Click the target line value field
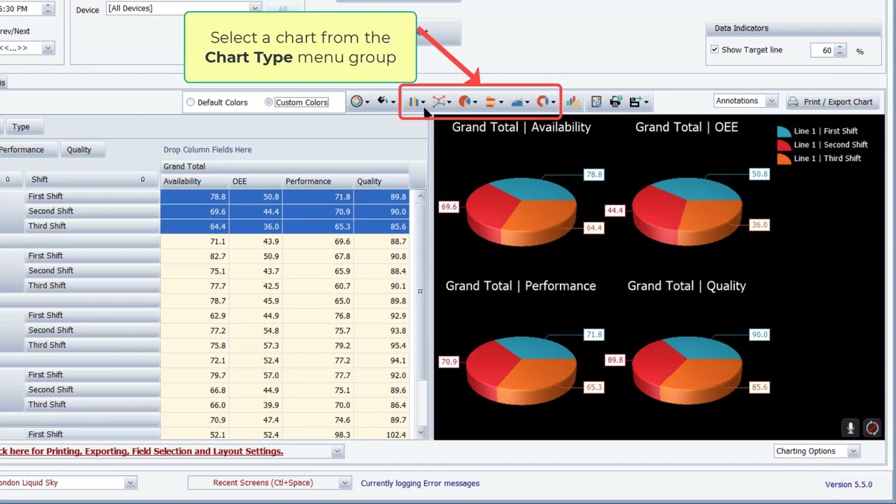This screenshot has width=896, height=504. 822,50
